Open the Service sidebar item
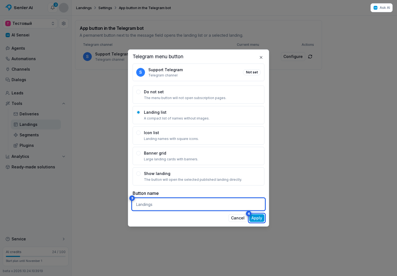Viewport: 397px width, 276px height. click(x=36, y=239)
